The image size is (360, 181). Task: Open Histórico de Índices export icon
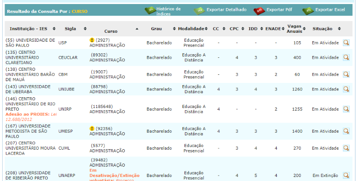pos(150,10)
